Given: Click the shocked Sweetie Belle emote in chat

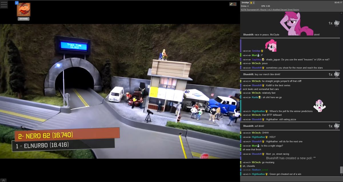Looking at the screenshot, I should coord(318,106).
